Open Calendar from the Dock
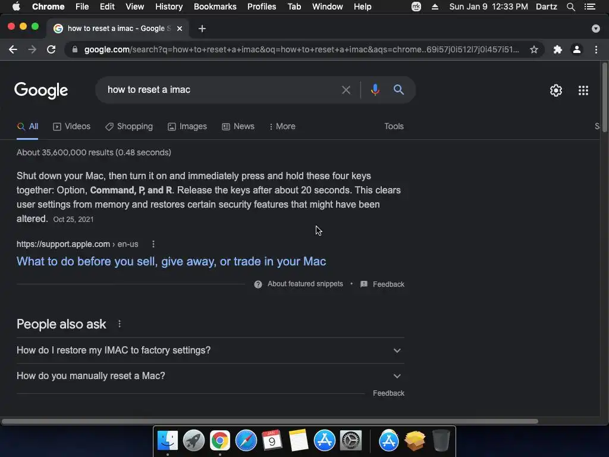609x457 pixels. tap(272, 441)
